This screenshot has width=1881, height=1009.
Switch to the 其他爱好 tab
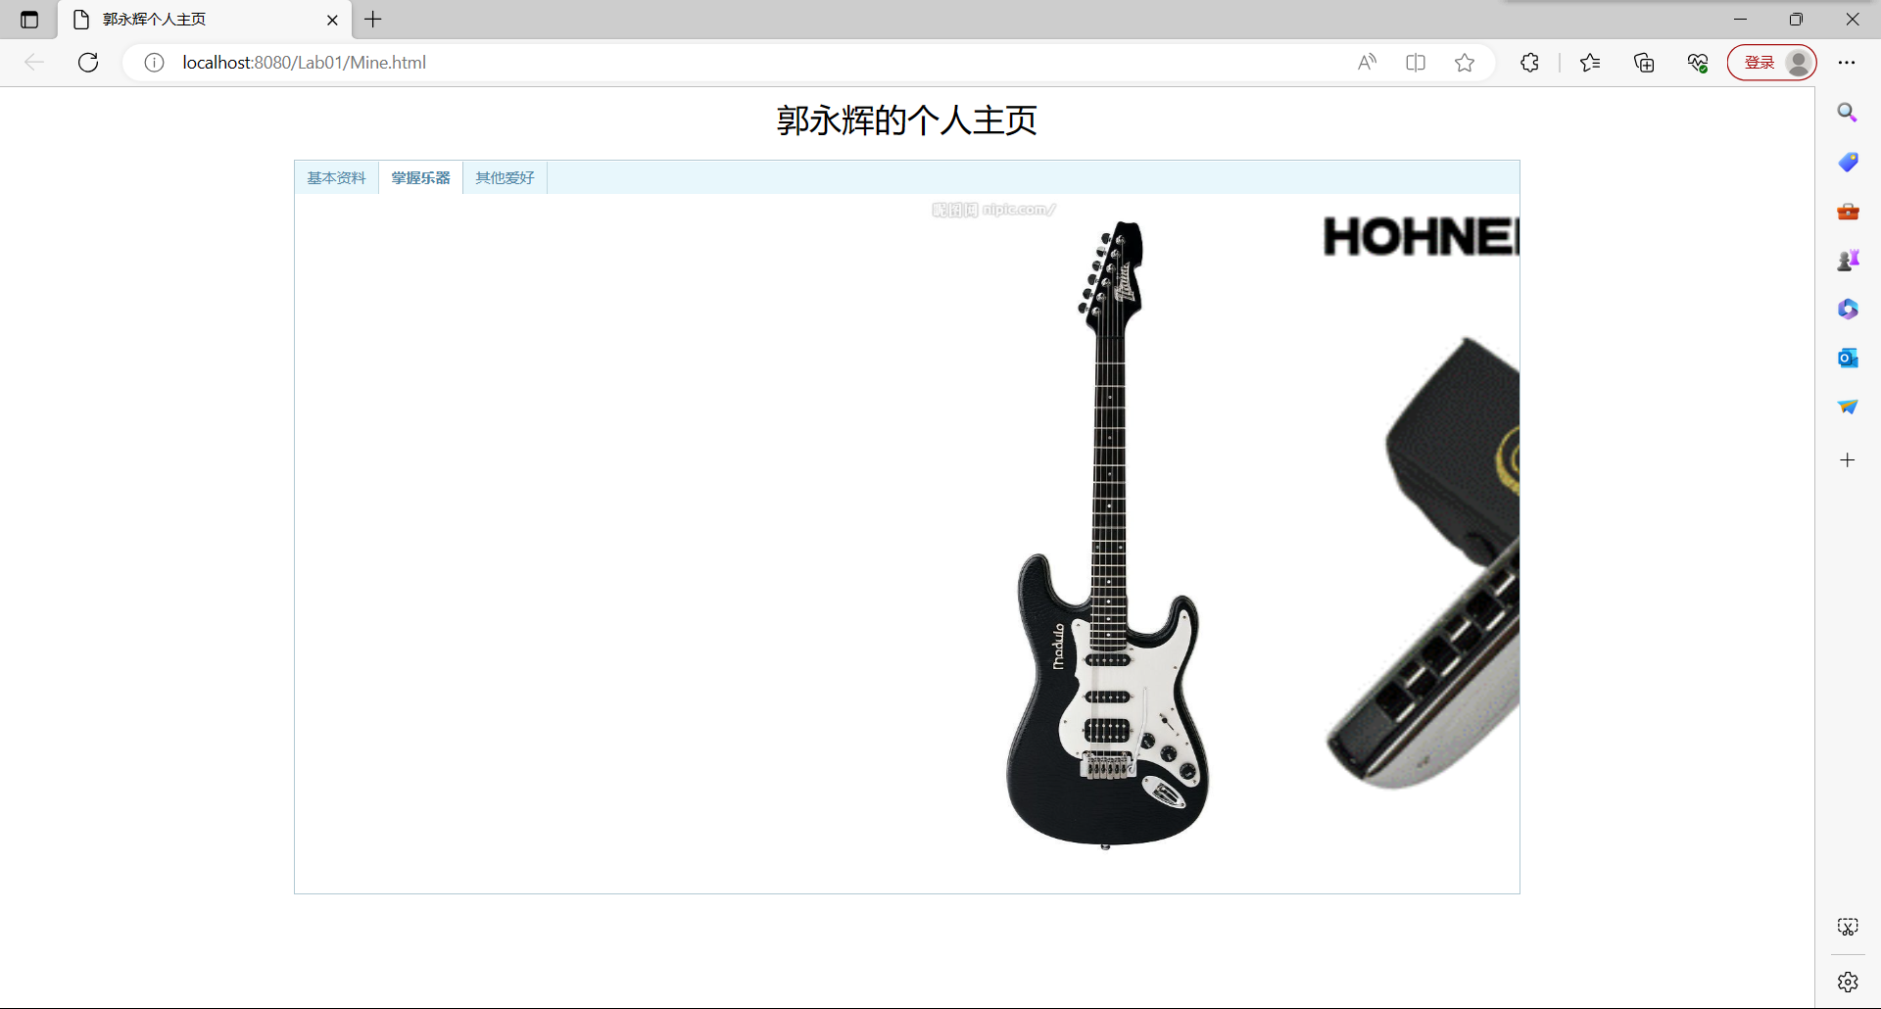click(505, 177)
